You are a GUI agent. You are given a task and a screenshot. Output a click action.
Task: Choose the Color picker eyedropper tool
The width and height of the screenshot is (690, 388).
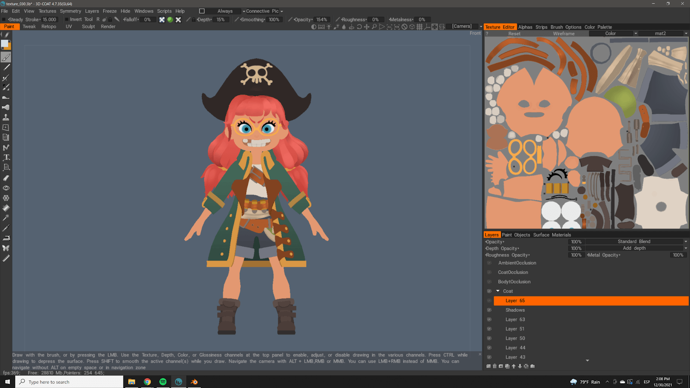[x=6, y=228]
